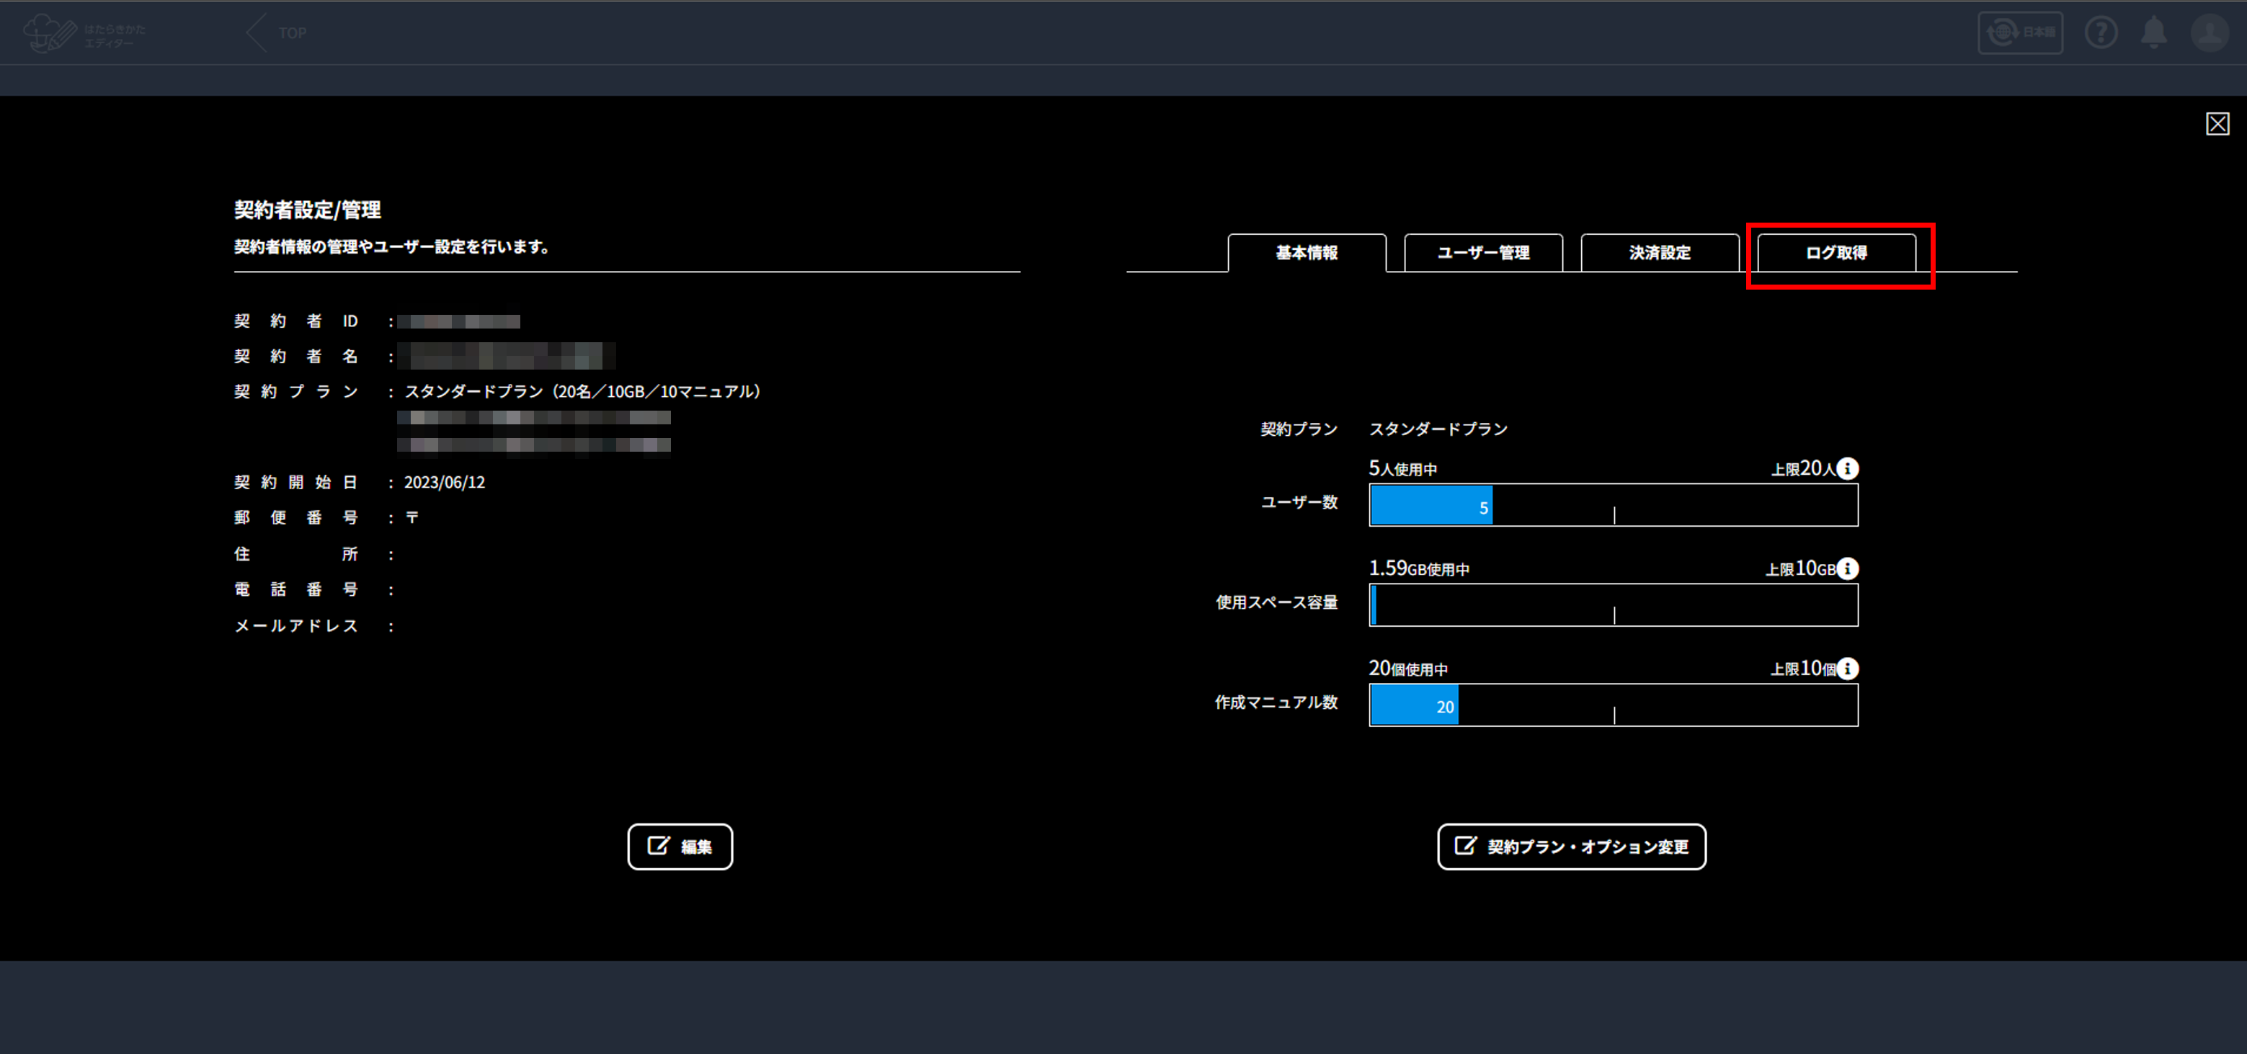Select the 基本情報 tab

(x=1307, y=253)
